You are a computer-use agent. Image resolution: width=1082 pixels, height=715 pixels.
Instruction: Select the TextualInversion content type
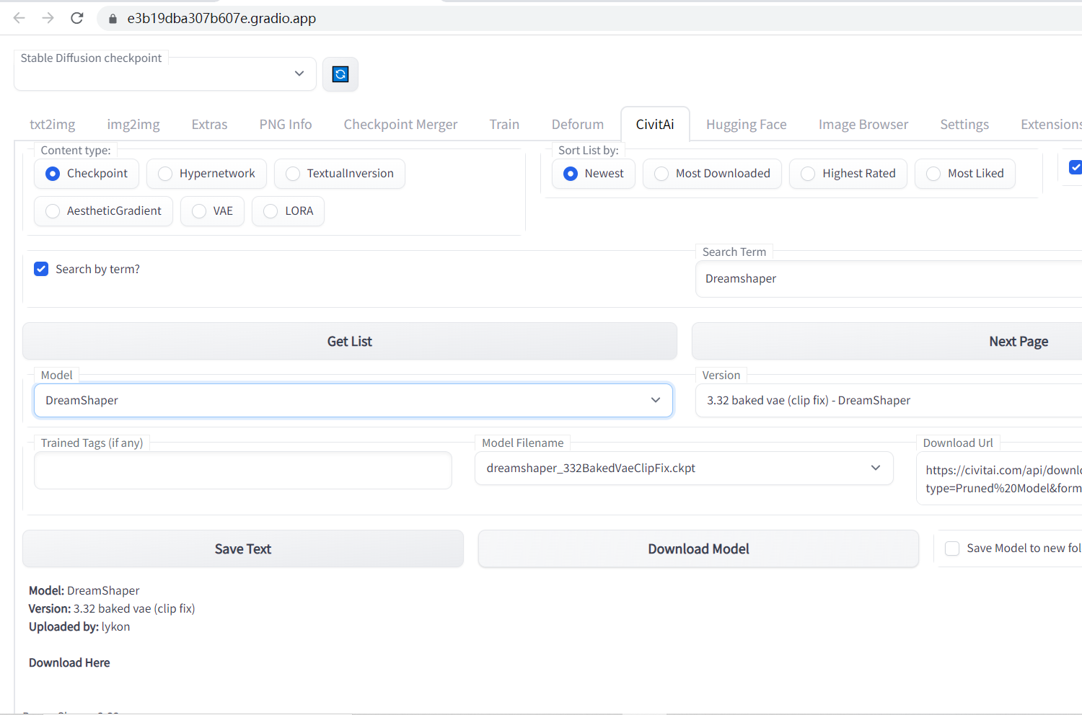(x=340, y=174)
